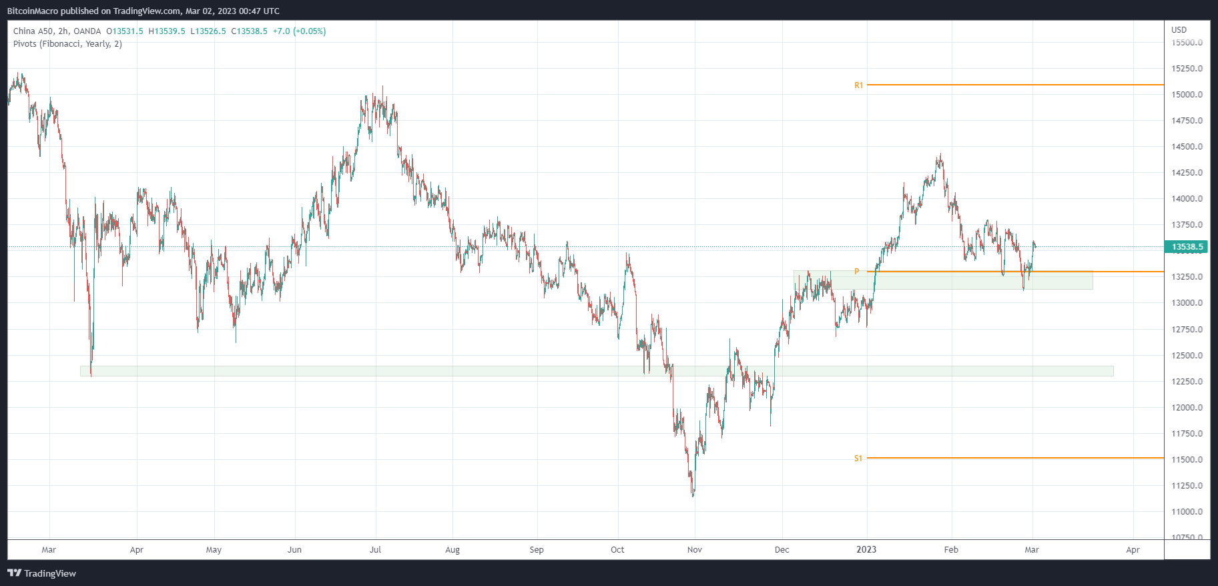The image size is (1218, 586).
Task: Click the Sep label on the time axis
Action: [x=537, y=550]
